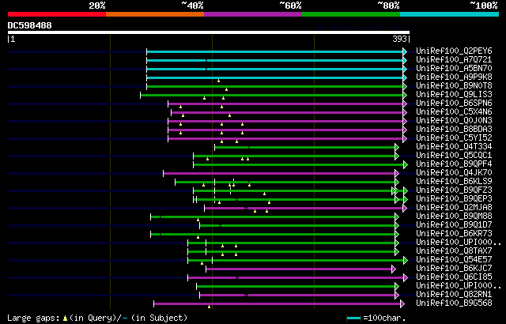Click the cyan ~100% identity color segment
506x324 pixels.
[450, 14]
